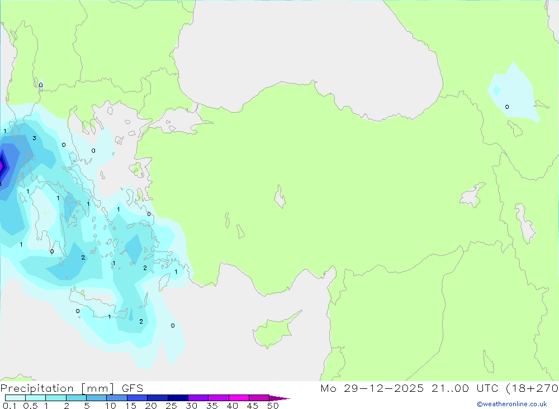Click the '50' legend scale label
The width and height of the screenshot is (559, 409).
[x=273, y=406]
